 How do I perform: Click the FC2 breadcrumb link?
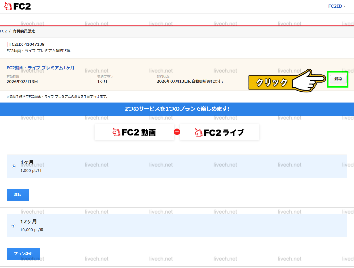[x=3, y=31]
